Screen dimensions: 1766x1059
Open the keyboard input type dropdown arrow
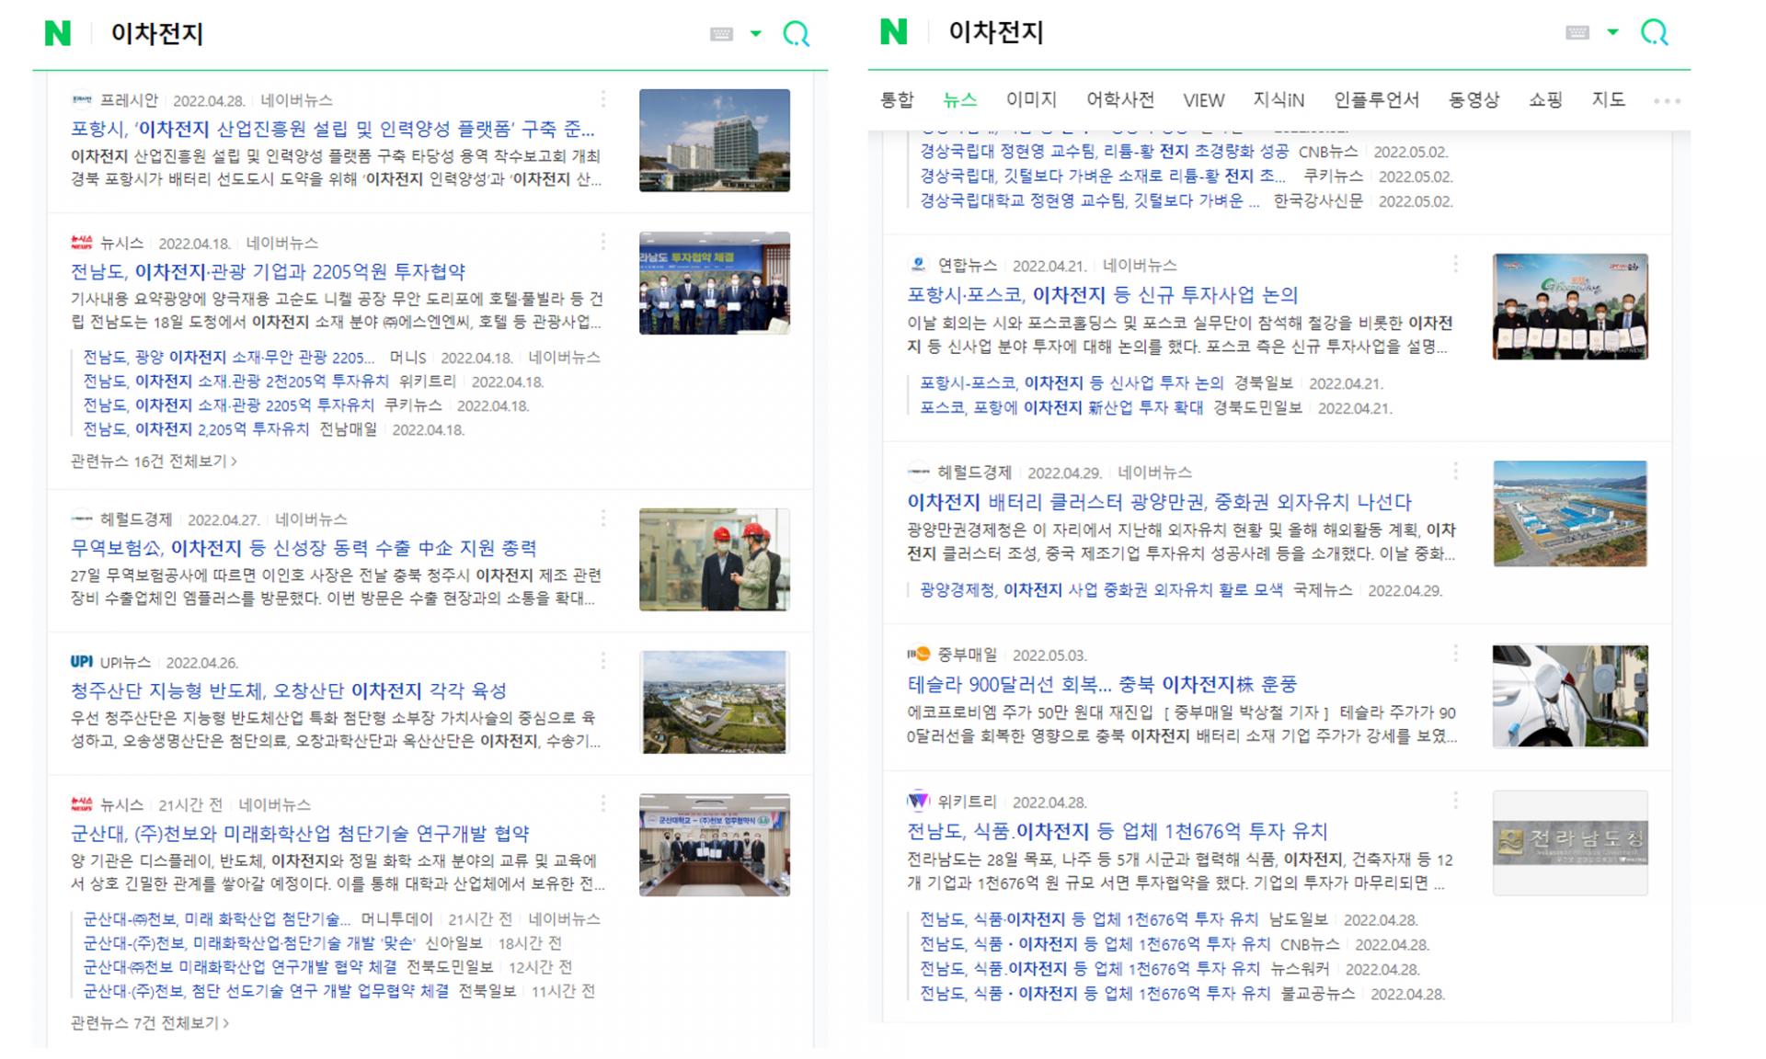point(757,32)
